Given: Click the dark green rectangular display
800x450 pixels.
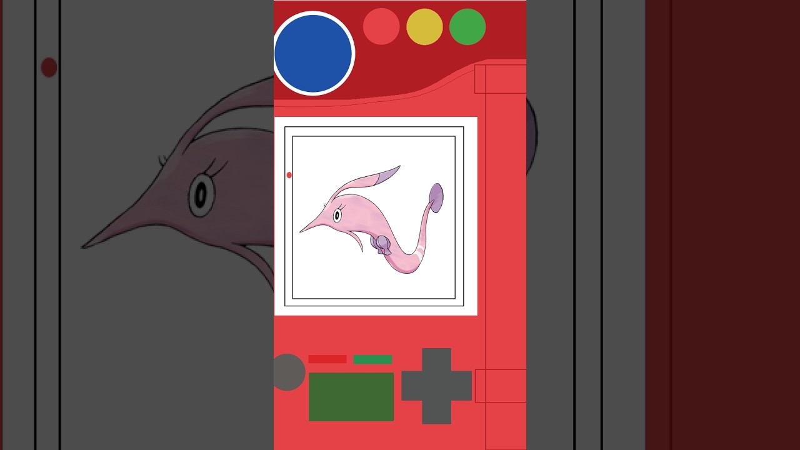Looking at the screenshot, I should point(351,397).
